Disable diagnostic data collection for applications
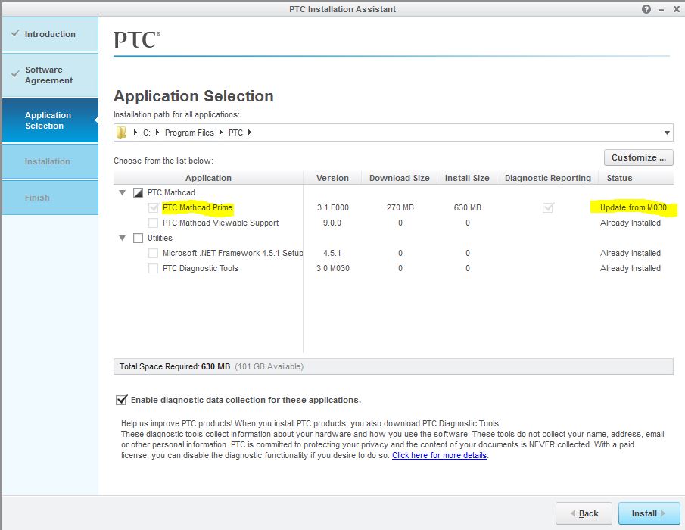Image resolution: width=685 pixels, height=530 pixels. pos(120,400)
